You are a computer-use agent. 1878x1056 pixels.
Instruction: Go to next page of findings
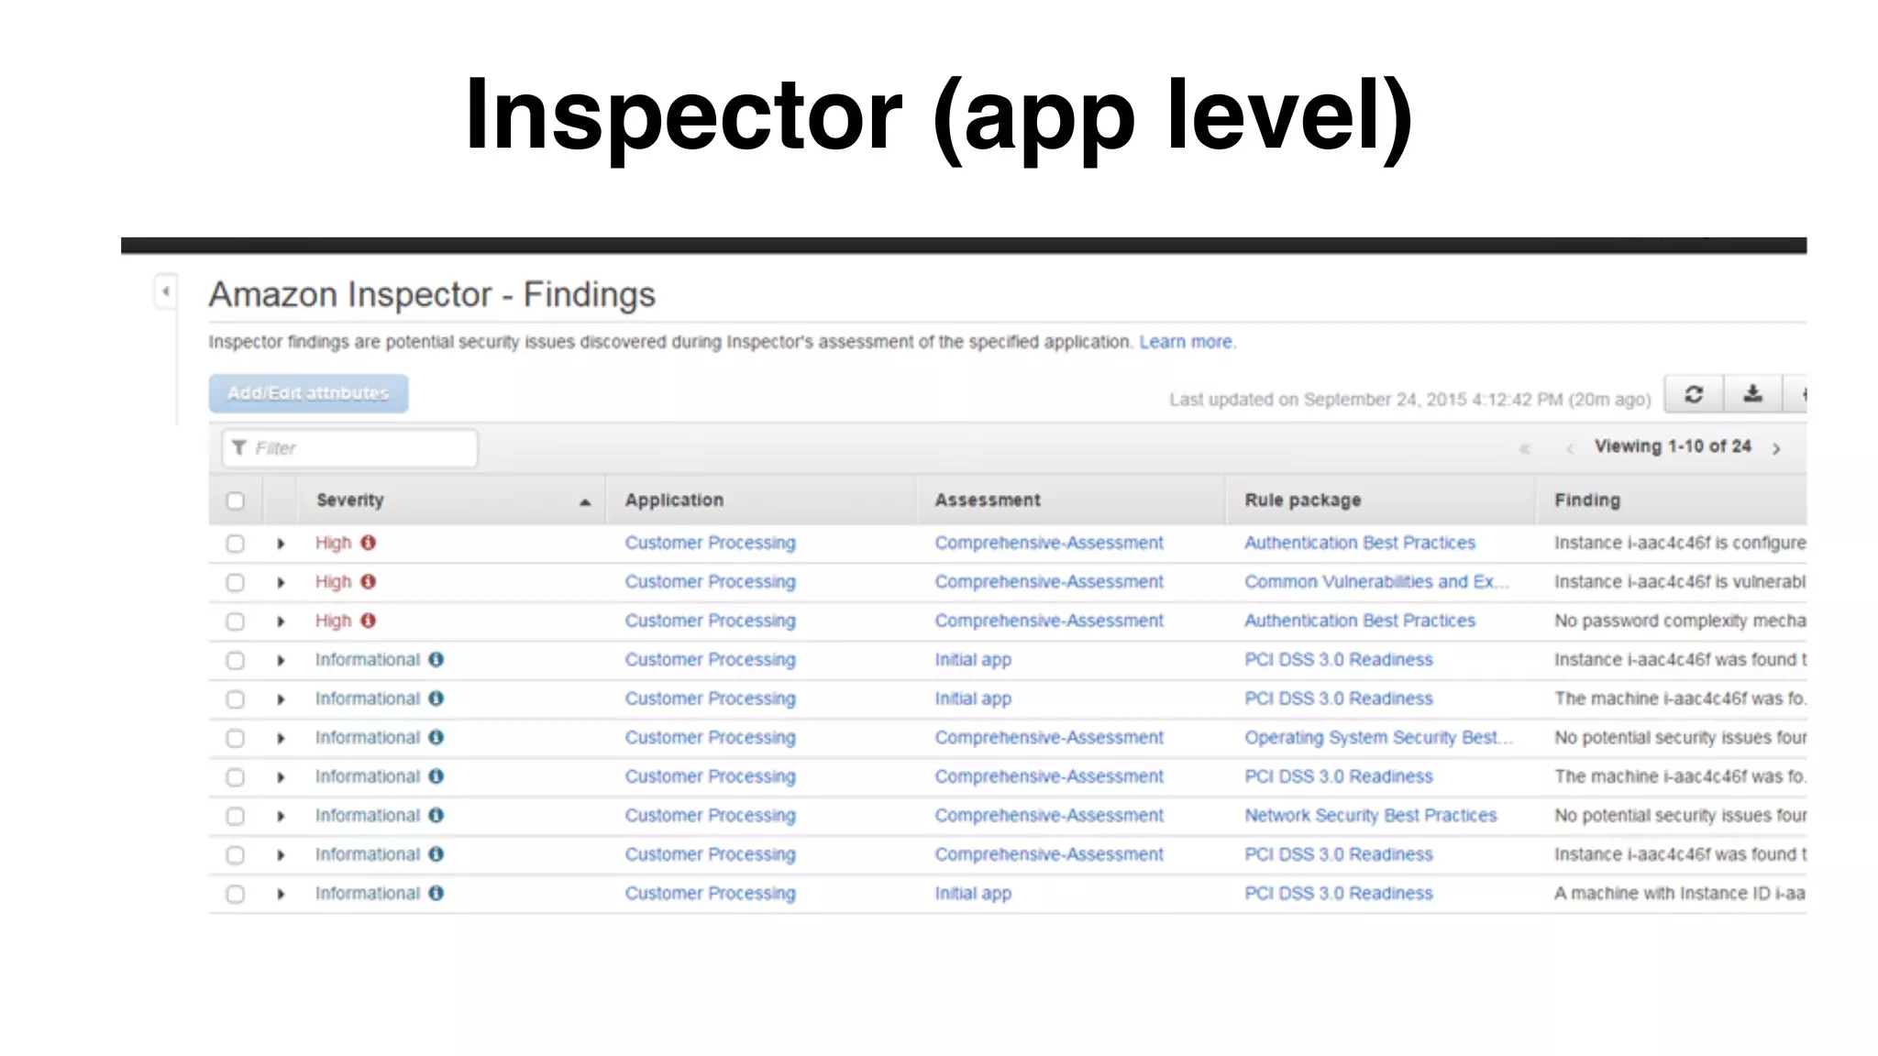pyautogui.click(x=1776, y=448)
